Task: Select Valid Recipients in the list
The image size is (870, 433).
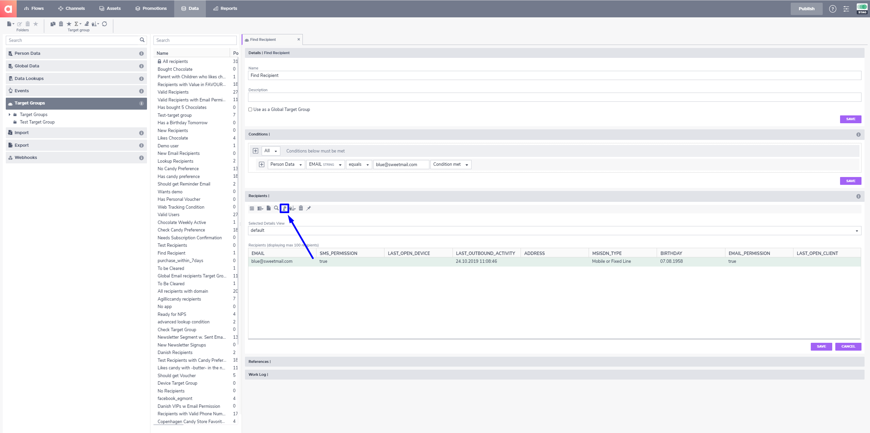Action: 173,92
